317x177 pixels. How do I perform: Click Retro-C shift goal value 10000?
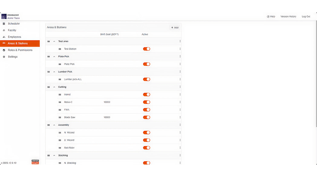click(107, 102)
